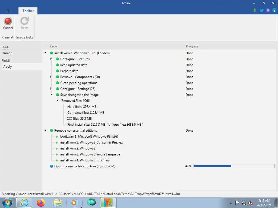Click the Progress column header
Image resolution: width=278 pixels, height=208 pixels.
point(192,46)
